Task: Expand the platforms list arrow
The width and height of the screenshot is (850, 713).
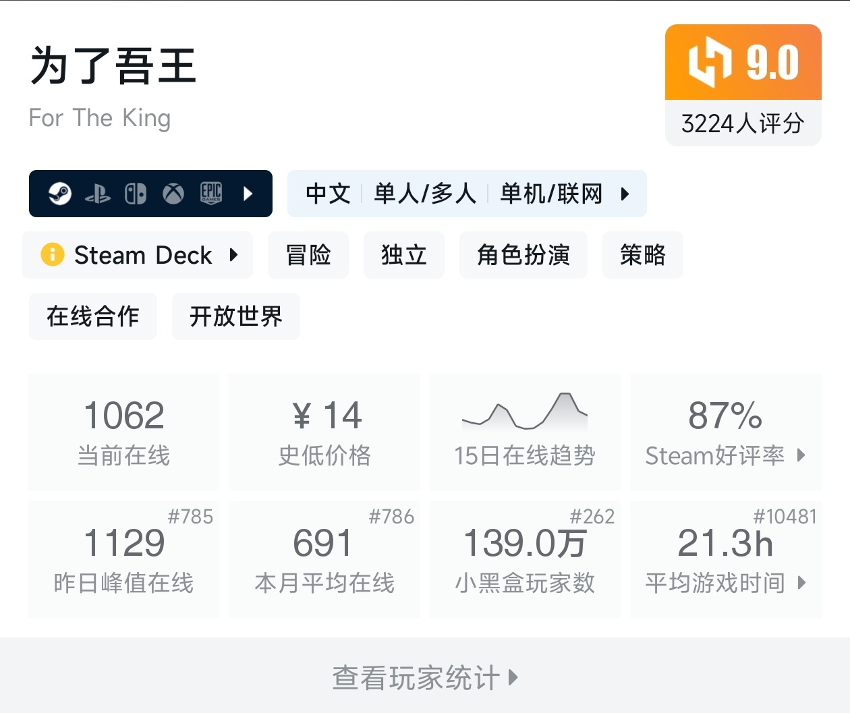Action: click(248, 194)
